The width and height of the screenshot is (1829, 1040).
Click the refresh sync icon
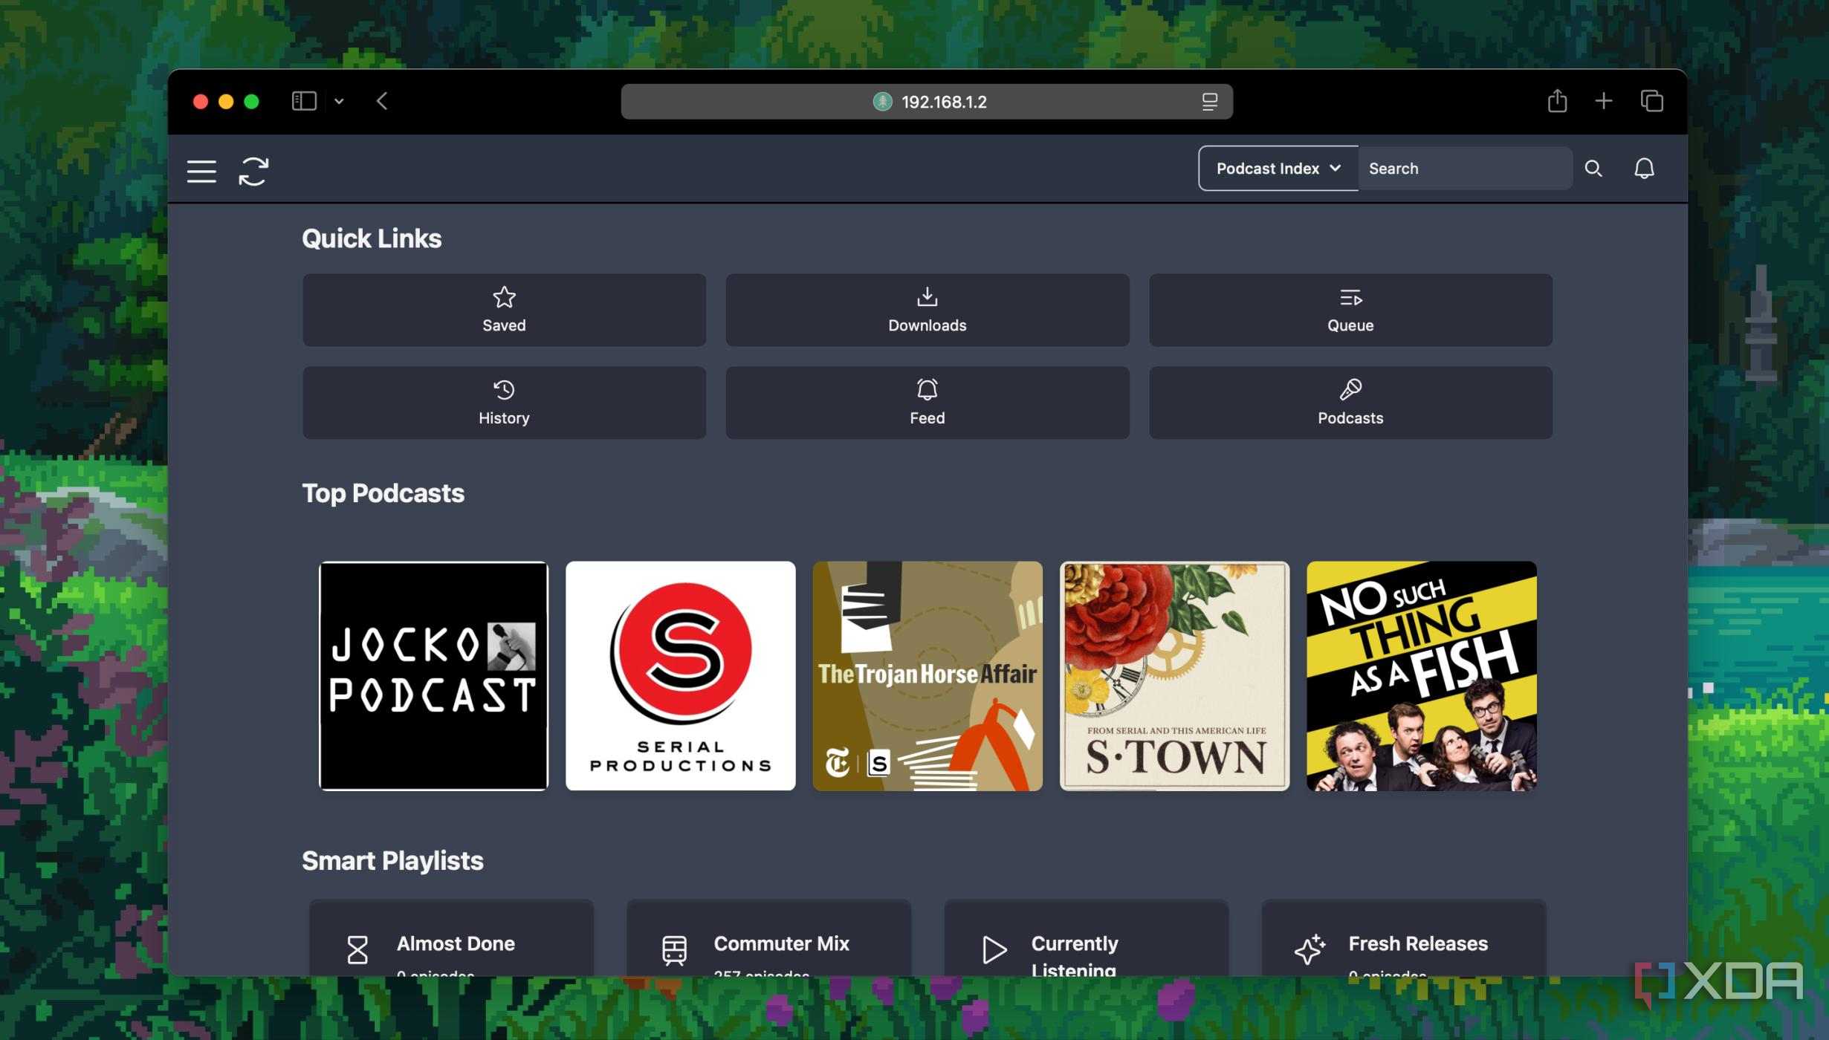(253, 171)
